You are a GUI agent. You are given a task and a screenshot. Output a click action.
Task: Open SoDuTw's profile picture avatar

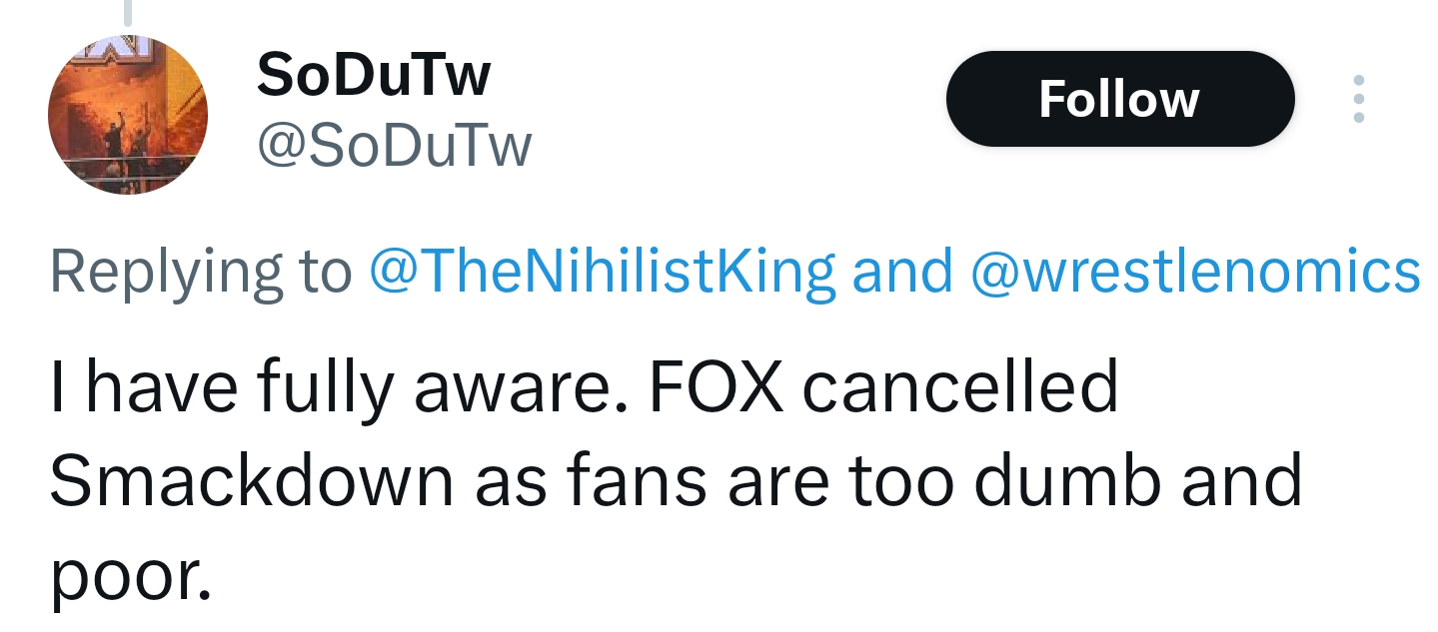click(128, 113)
